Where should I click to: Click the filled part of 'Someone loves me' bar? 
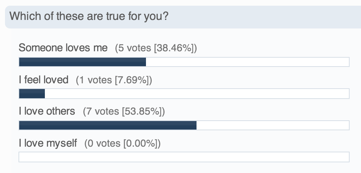click(83, 62)
